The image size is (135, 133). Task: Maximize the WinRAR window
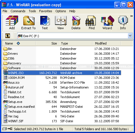coord(124,5)
